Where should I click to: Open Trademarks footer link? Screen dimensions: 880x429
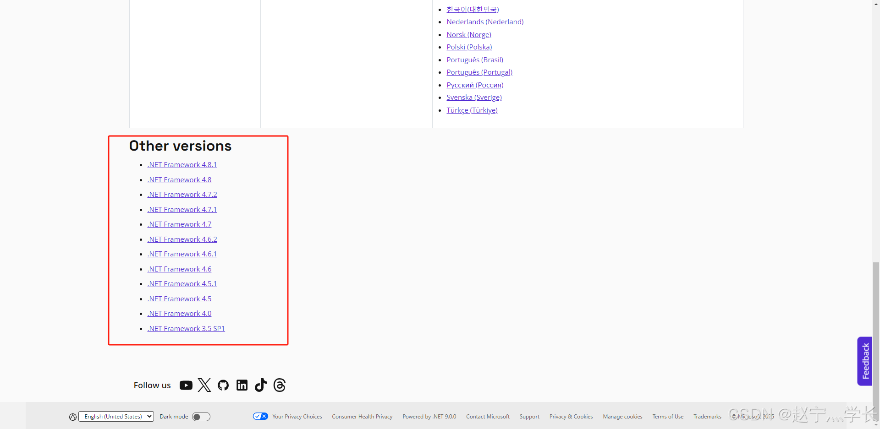[x=707, y=417]
